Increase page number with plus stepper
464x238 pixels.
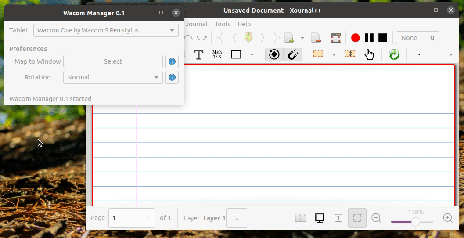coord(148,218)
